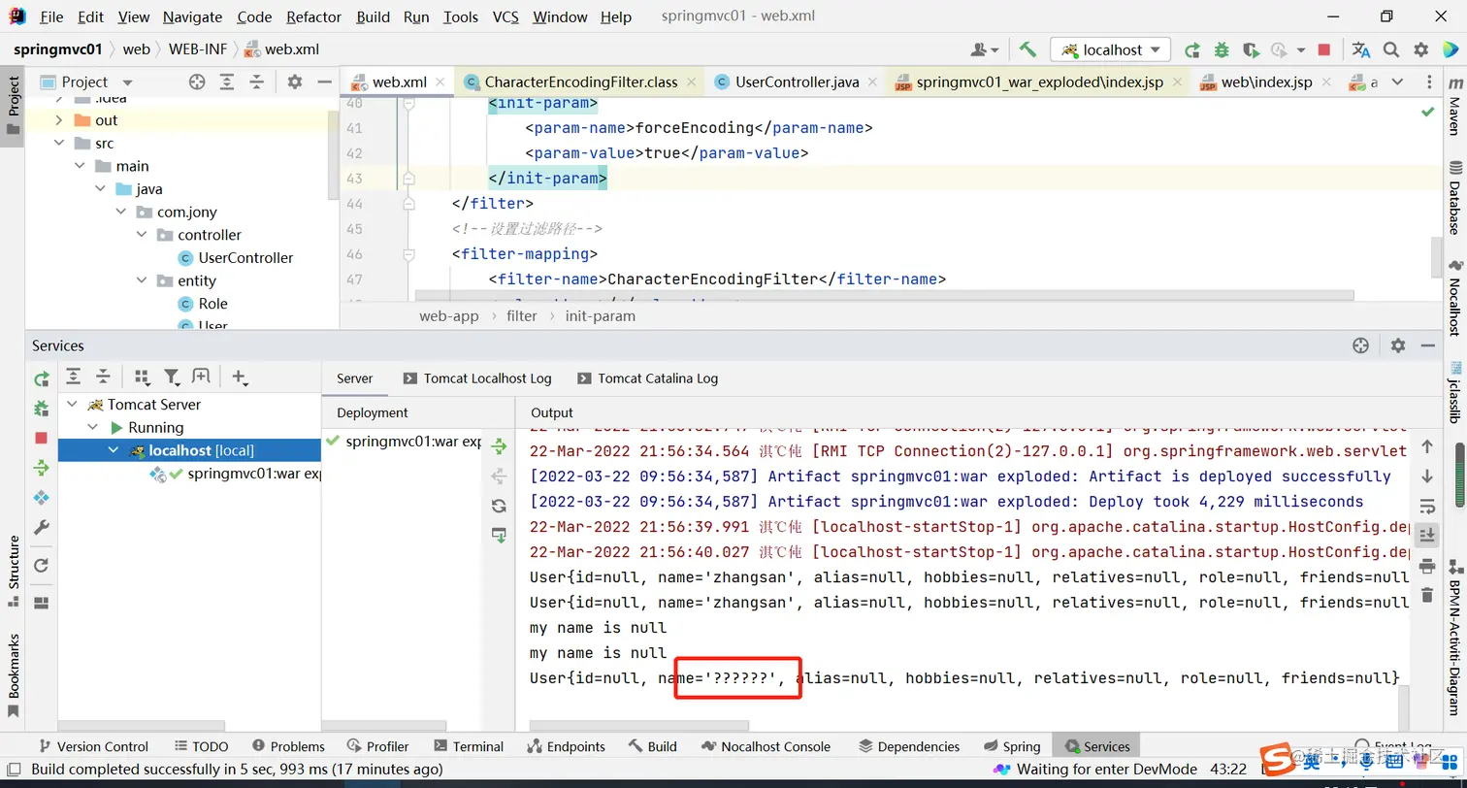
Task: Collapse the Running node in Services
Action: [x=93, y=427]
